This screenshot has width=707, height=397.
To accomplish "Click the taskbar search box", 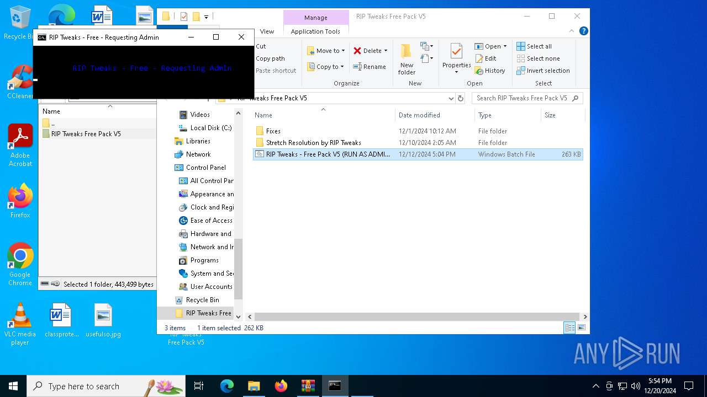I will [x=106, y=386].
